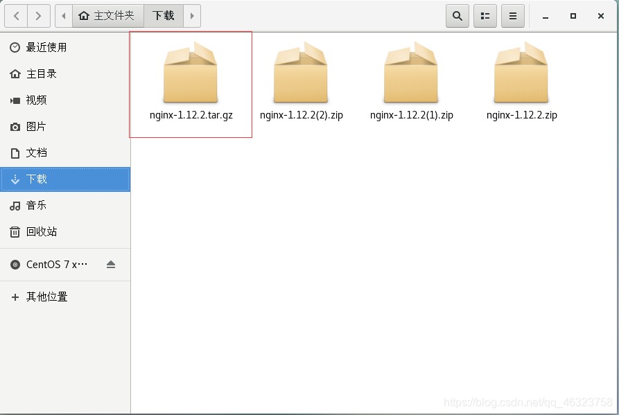Click the file name nginx-1.12.2.zip

(521, 115)
